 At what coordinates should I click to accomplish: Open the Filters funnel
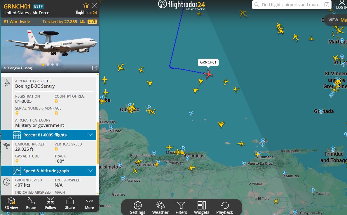(x=181, y=208)
